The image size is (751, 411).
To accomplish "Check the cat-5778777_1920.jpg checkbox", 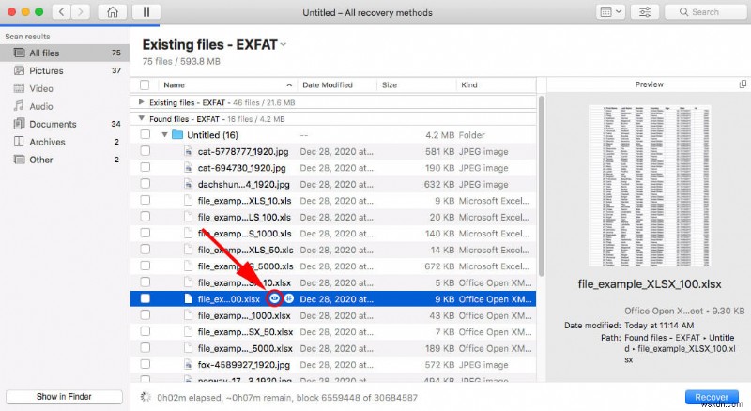I will [146, 151].
